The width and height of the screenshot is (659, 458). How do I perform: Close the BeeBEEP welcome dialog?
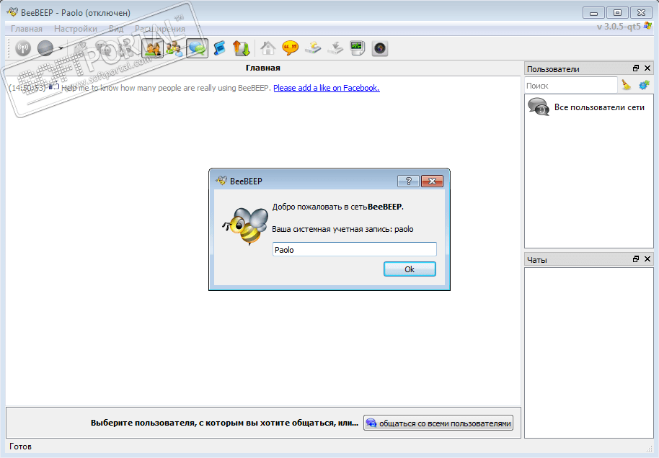432,181
